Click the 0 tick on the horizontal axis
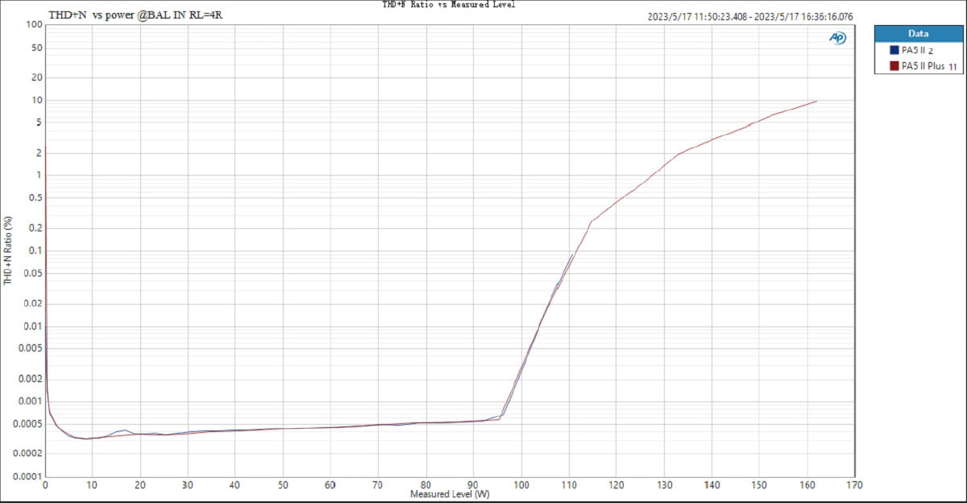 point(45,484)
